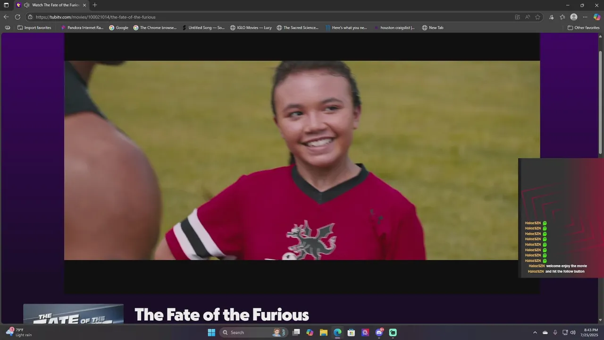Open the houston craigslist bookmark
The image size is (604, 340).
pos(394,27)
